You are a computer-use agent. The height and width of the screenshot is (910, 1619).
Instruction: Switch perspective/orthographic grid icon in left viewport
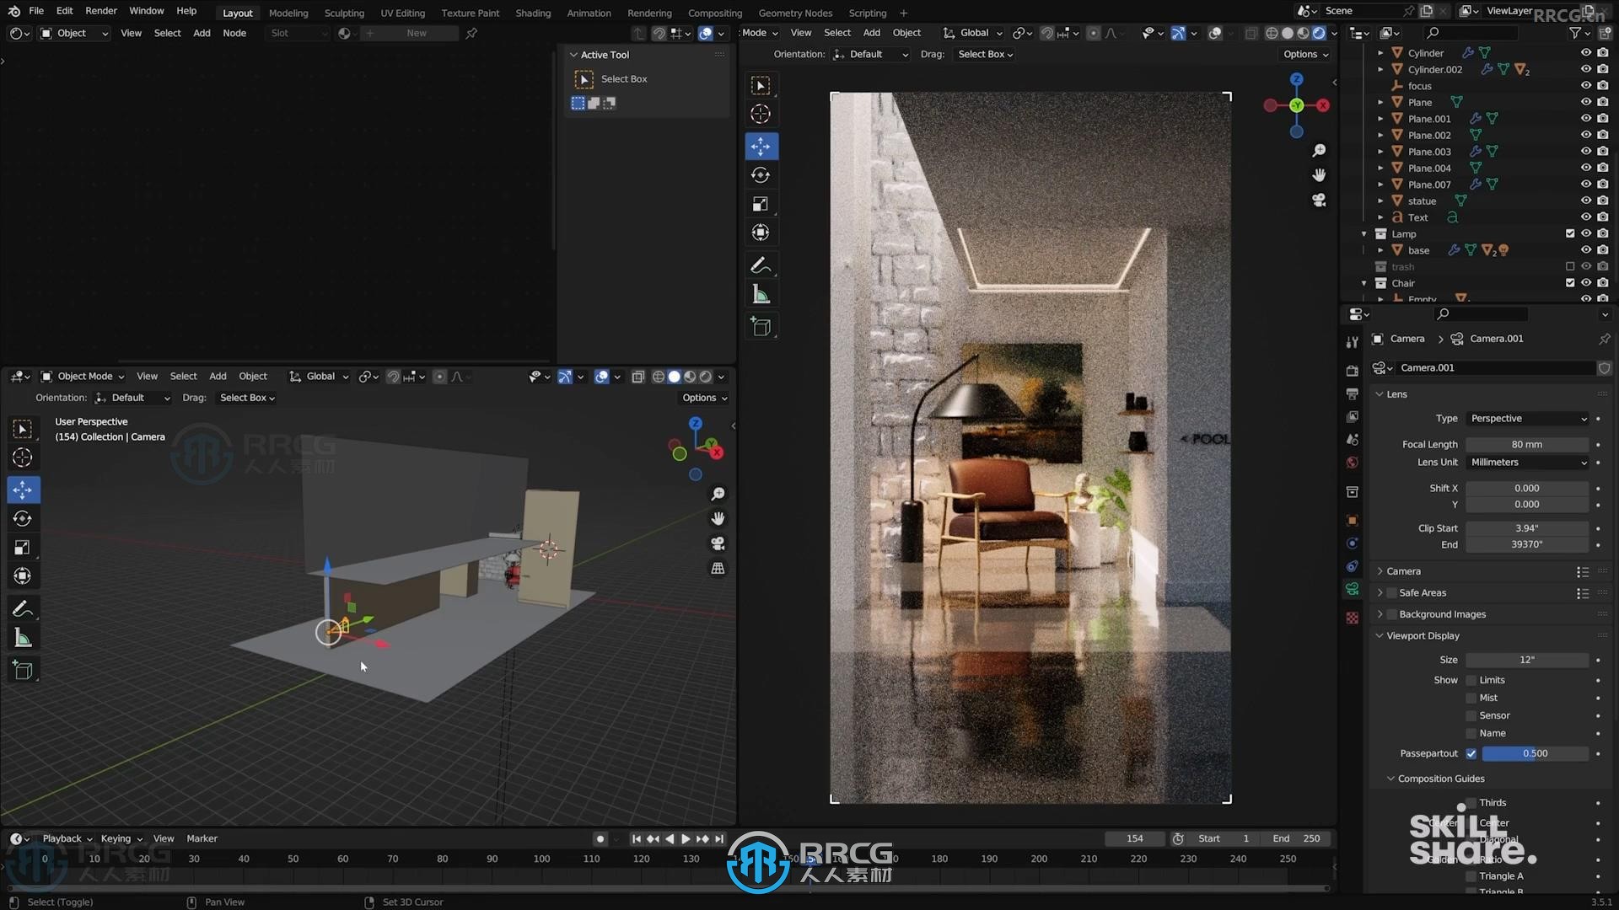pyautogui.click(x=718, y=569)
